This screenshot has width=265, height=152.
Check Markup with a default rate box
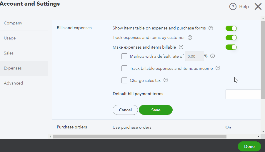[124, 56]
